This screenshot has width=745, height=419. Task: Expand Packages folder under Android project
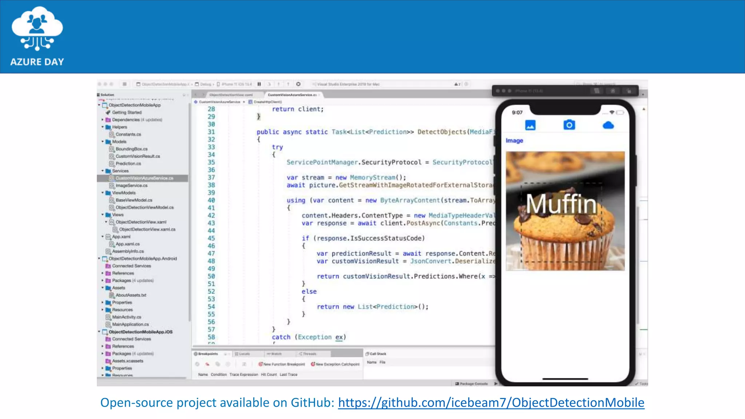click(x=102, y=280)
